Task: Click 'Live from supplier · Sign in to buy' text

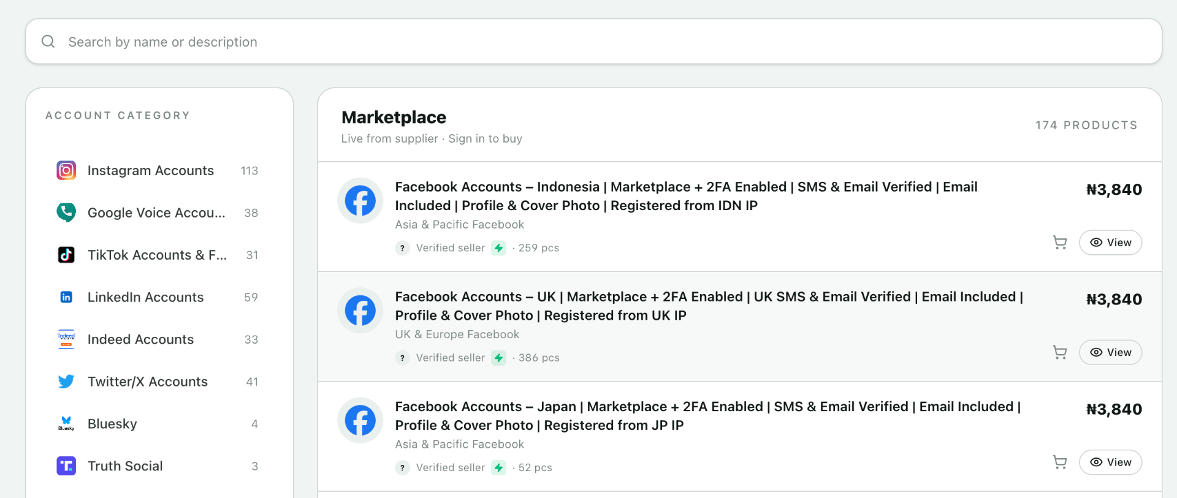Action: tap(432, 139)
